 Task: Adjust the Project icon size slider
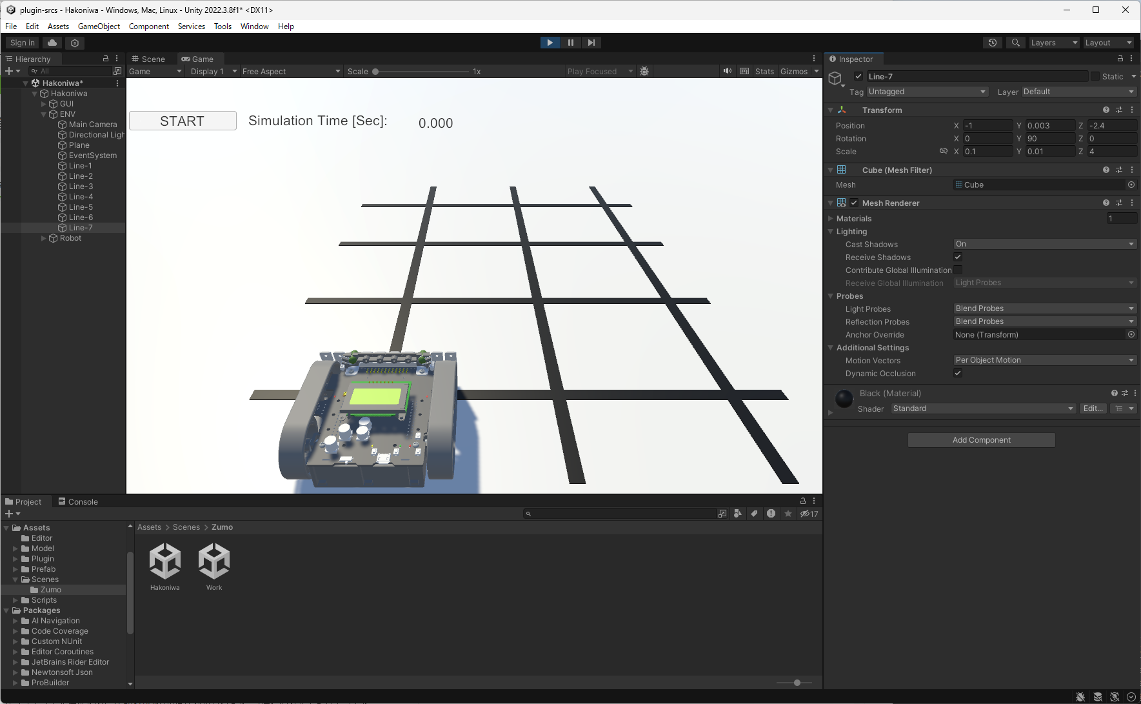point(795,683)
